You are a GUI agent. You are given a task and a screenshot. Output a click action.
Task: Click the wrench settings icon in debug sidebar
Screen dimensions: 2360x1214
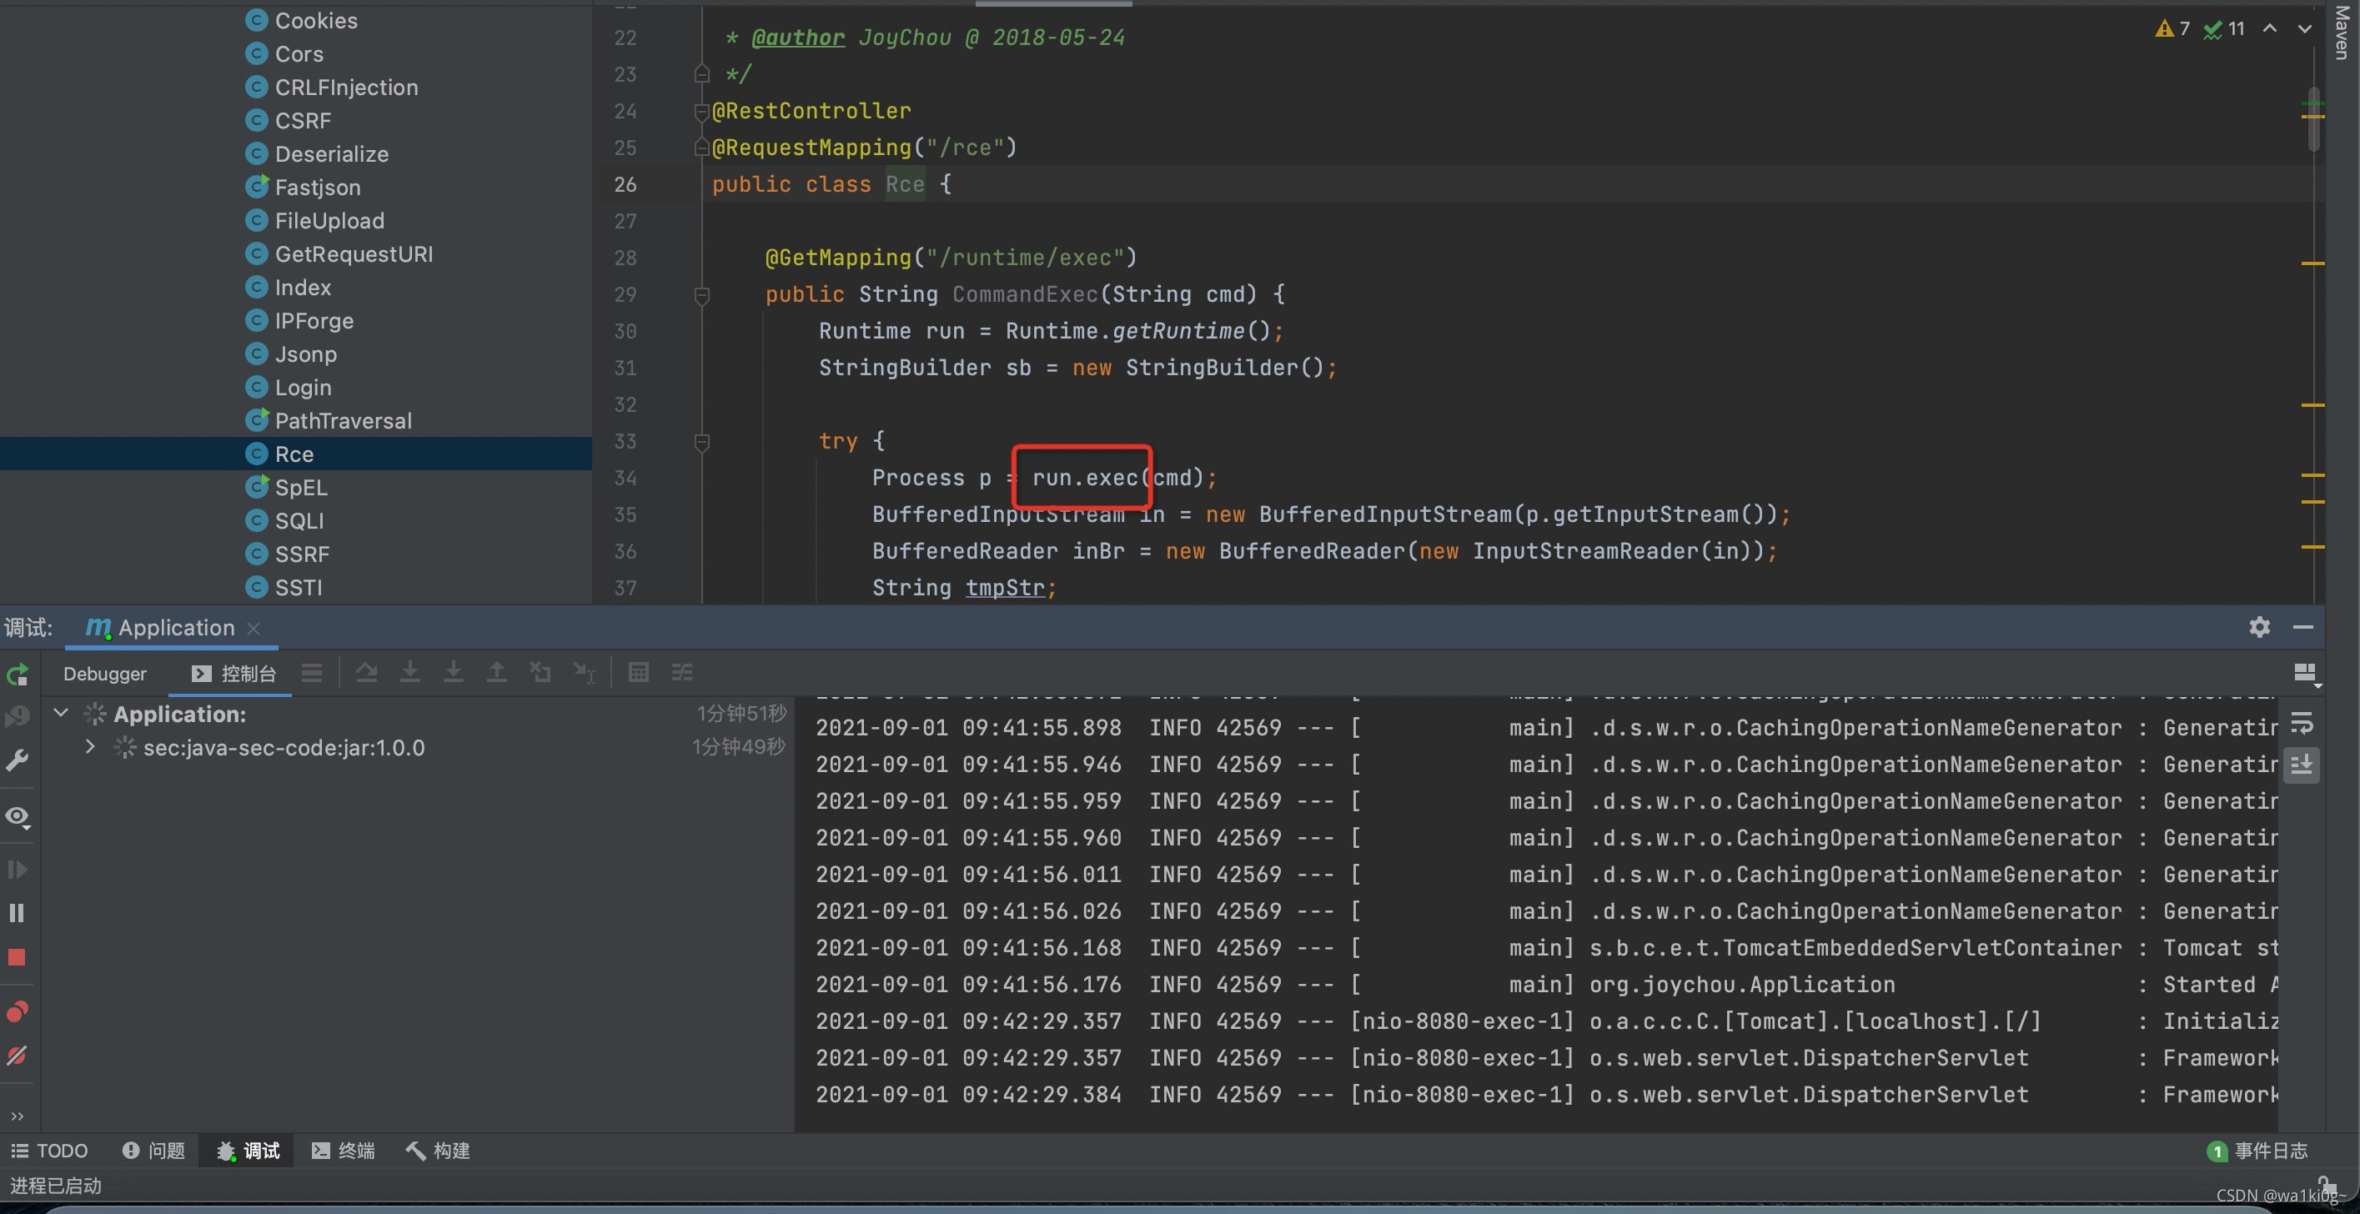coord(17,760)
